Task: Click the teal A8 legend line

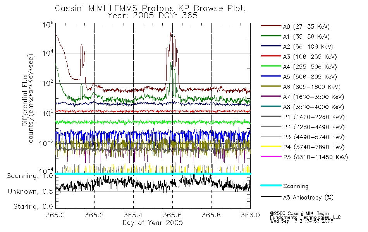Action: tap(271, 106)
